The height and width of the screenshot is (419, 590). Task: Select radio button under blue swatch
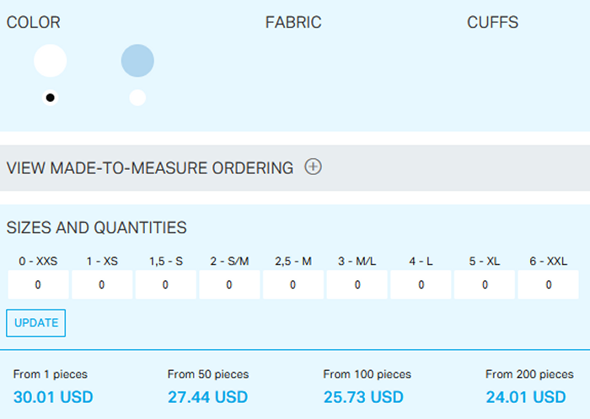pos(137,98)
